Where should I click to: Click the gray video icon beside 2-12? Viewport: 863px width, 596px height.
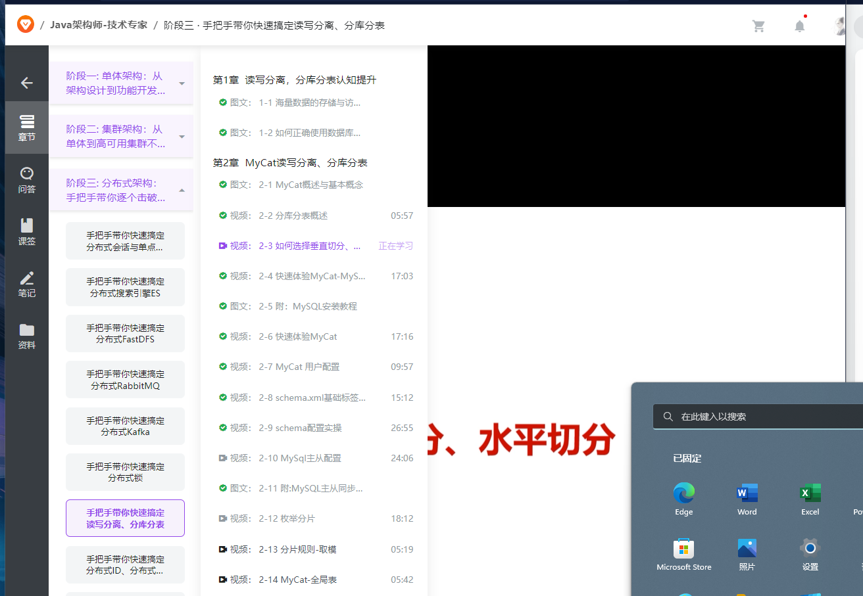coord(223,518)
